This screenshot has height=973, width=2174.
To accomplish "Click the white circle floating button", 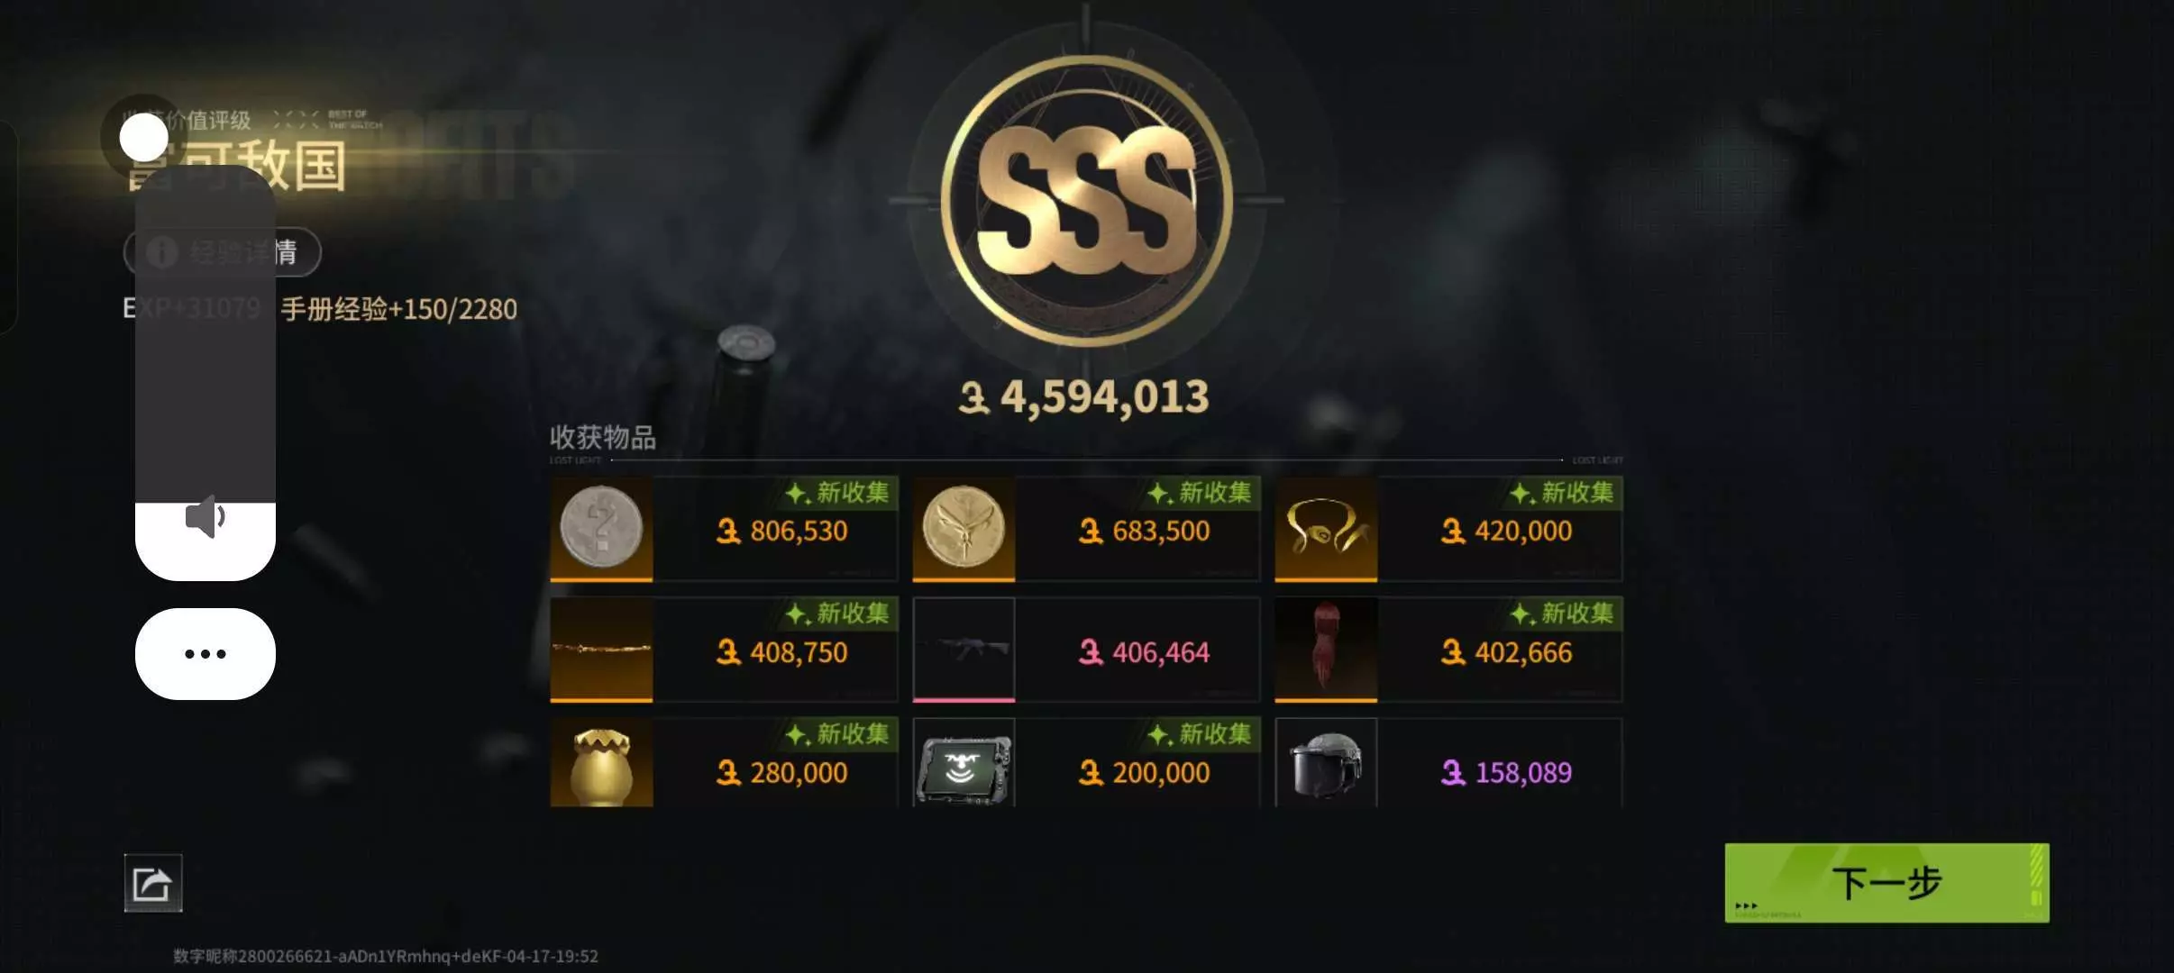I will (144, 138).
